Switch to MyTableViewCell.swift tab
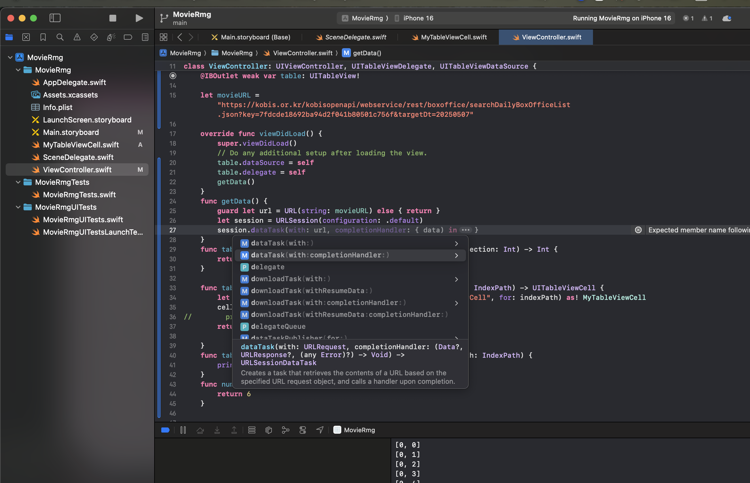 (x=449, y=37)
